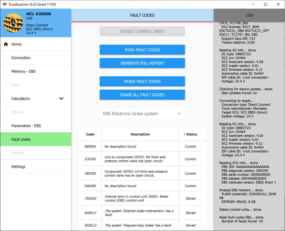Viewport: 285px width, 231px height.
Task: Open the Connection menu item
Action: point(36,58)
